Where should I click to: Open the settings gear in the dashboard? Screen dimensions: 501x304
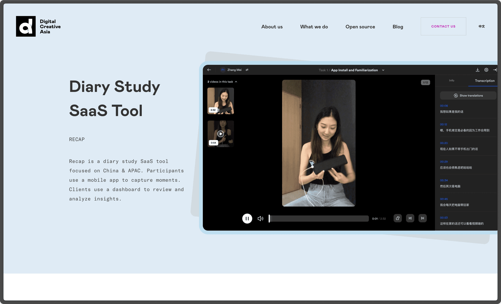click(486, 70)
